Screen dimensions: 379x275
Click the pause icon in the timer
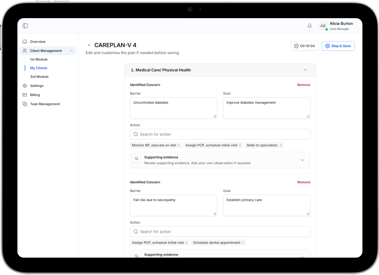(x=296, y=46)
